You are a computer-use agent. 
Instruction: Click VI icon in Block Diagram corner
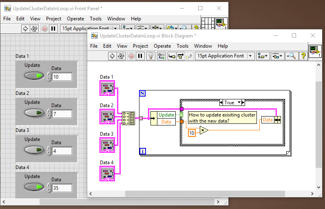tap(315, 51)
